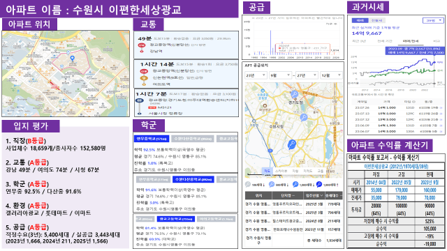Open the end year 27년 dropdown

(x=307, y=75)
